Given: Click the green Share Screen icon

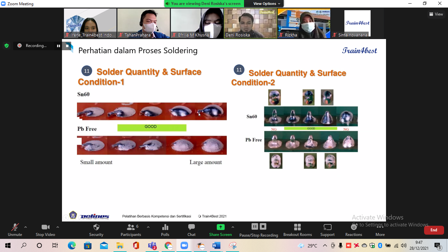Looking at the screenshot, I should (x=221, y=227).
